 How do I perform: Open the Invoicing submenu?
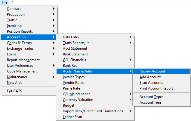[28, 26]
